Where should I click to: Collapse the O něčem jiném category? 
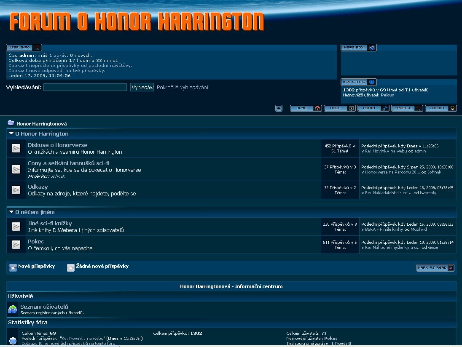[11, 212]
